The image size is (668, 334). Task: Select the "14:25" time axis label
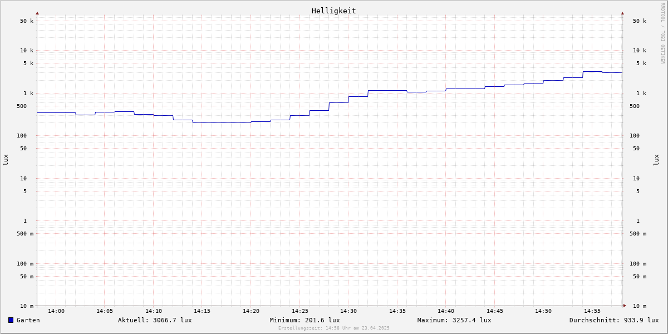click(300, 311)
